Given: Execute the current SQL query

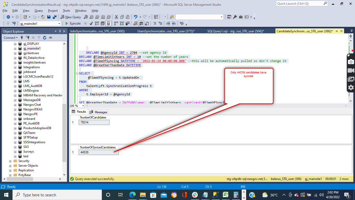Looking at the screenshot, I should click(73, 23).
